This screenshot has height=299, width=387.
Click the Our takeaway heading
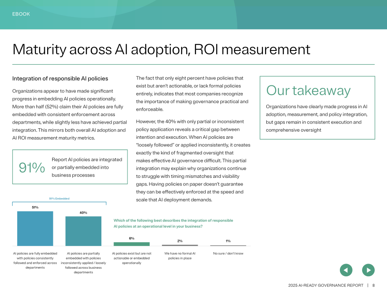pos(308,90)
